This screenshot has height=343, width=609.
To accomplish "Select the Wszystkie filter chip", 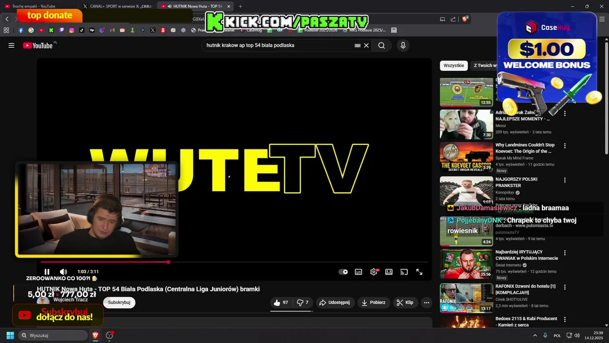I will point(453,65).
